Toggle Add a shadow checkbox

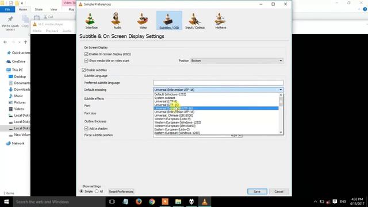coord(86,129)
